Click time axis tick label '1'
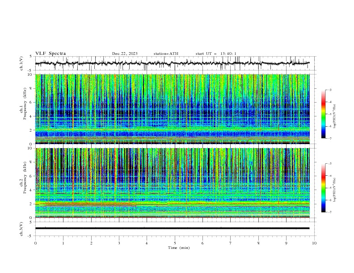Image resolution: width=354 pixels, height=273 pixels. point(63,243)
